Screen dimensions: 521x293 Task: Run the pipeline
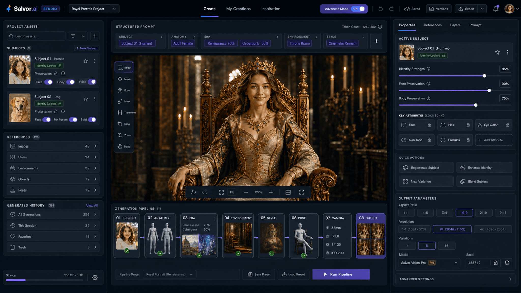click(341, 274)
